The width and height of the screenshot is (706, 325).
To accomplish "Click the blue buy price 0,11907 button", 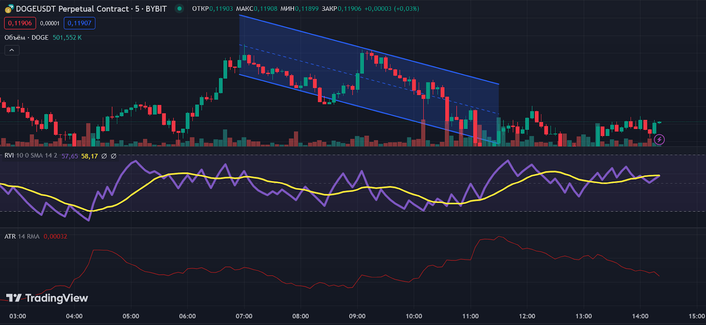I will pos(79,23).
